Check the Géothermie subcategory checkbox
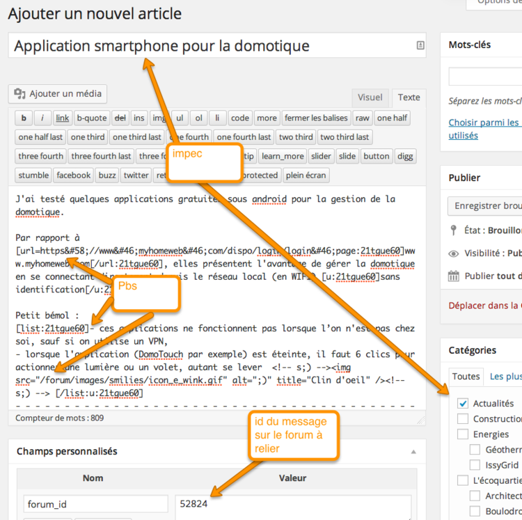The width and height of the screenshot is (522, 520). click(475, 450)
